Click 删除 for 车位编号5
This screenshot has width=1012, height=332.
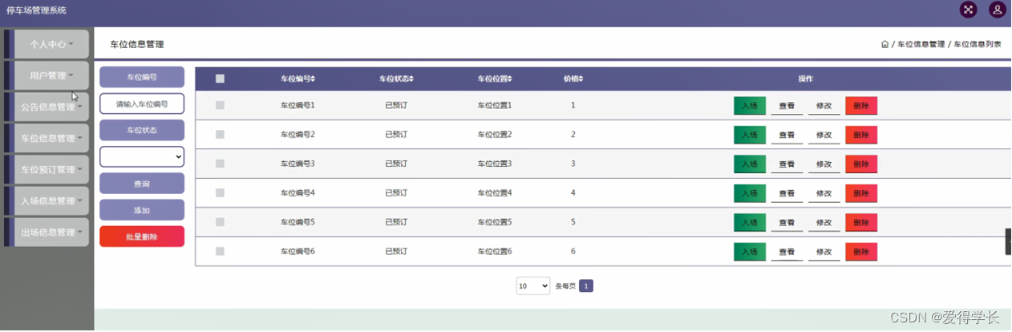(x=861, y=222)
